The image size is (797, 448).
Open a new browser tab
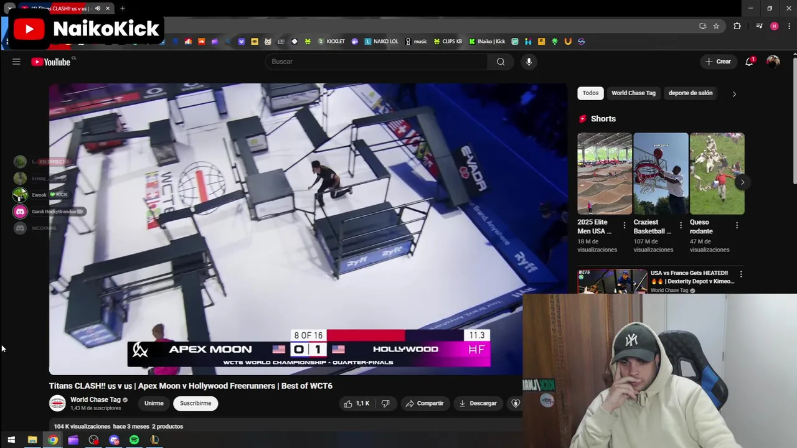[x=123, y=8]
